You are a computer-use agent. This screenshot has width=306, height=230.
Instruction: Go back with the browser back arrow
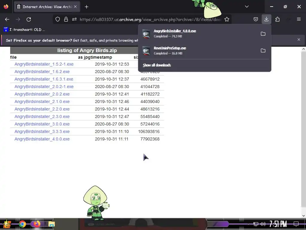point(7,19)
